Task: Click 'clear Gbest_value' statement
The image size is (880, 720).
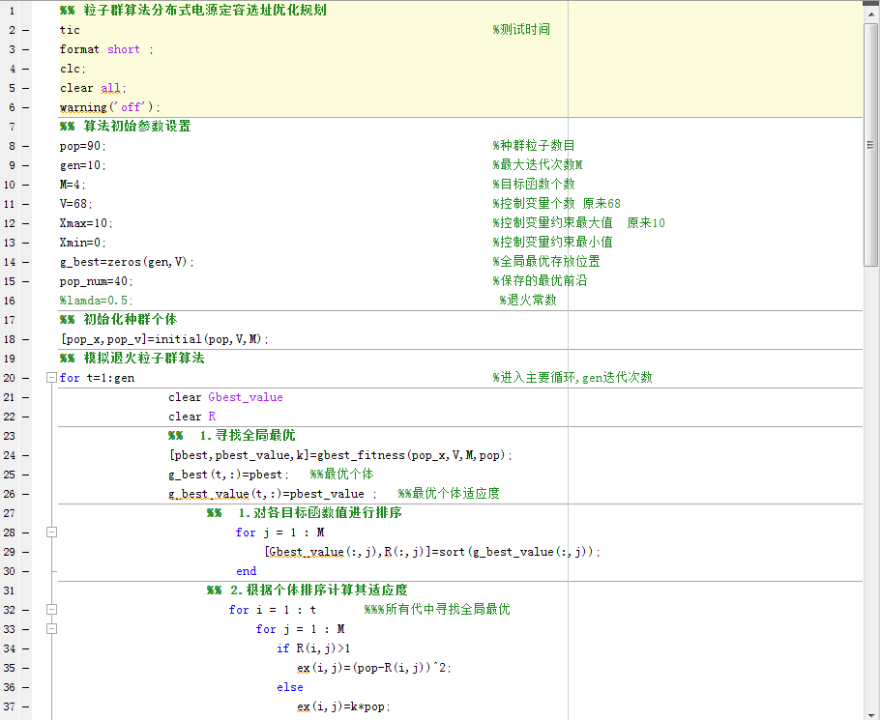Action: coord(225,397)
